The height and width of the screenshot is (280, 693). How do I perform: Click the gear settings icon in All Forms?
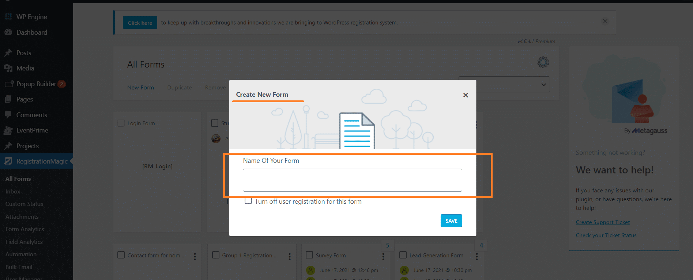(543, 62)
